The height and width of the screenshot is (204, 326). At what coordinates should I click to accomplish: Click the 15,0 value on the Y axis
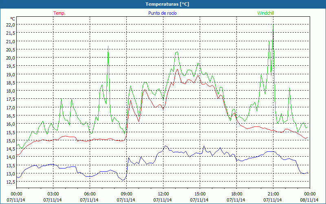pyautogui.click(x=11, y=140)
